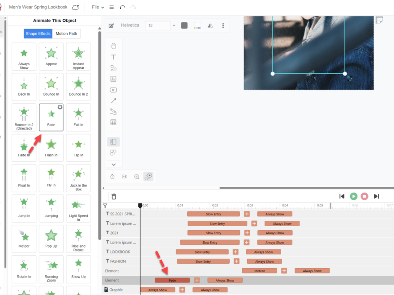
Task: Select the Bounce In animation effect
Action: click(51, 86)
